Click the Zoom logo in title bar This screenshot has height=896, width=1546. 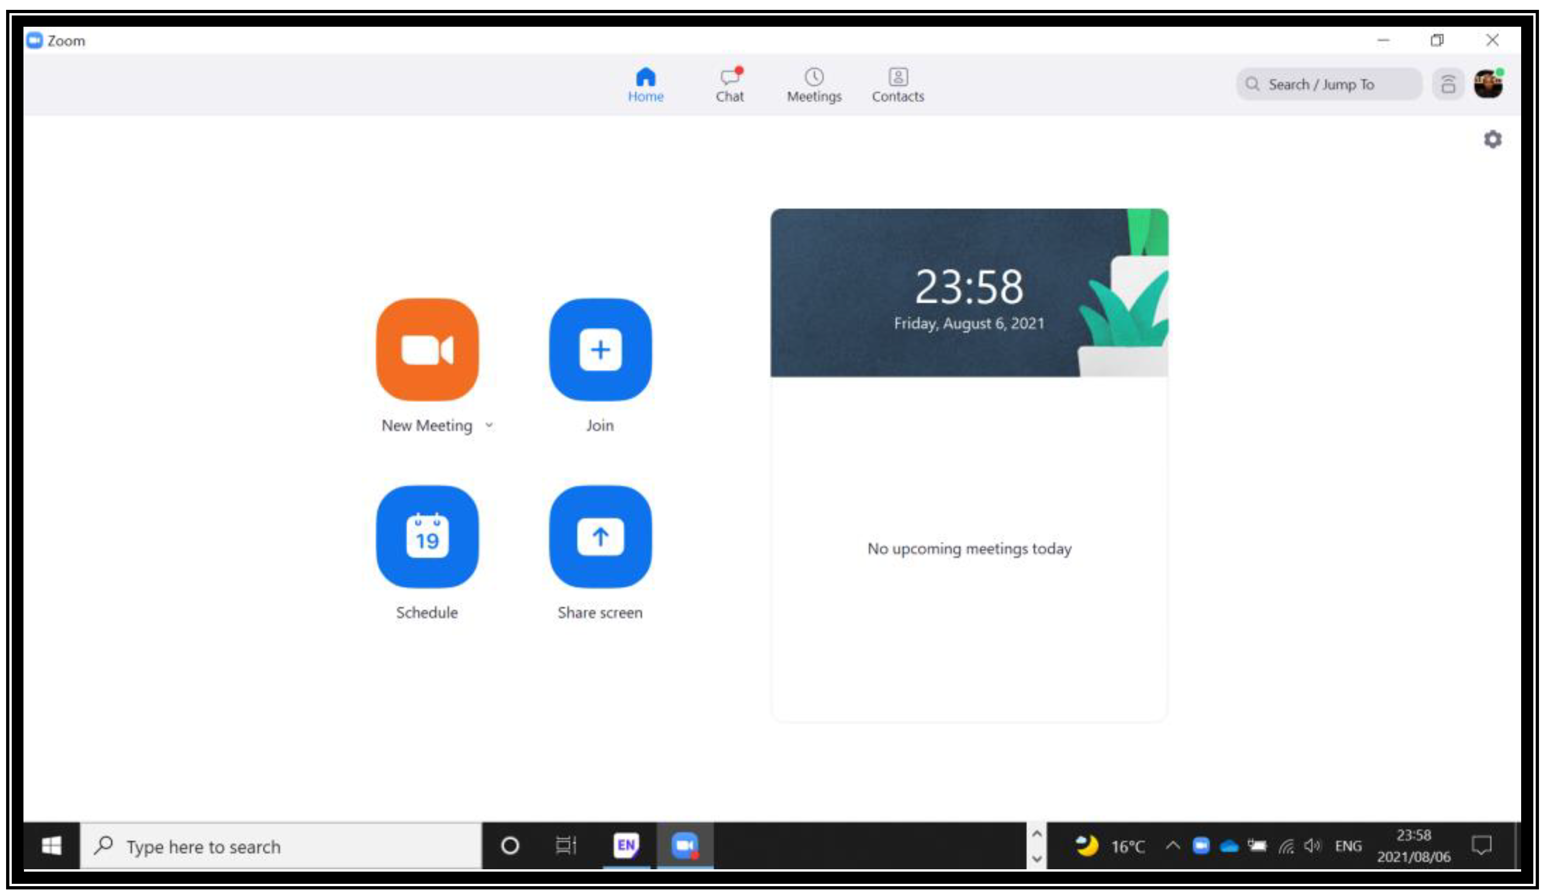click(x=34, y=40)
